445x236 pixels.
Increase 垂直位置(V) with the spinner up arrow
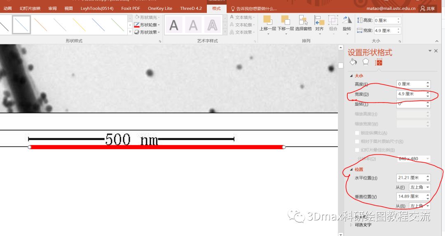pos(428,195)
